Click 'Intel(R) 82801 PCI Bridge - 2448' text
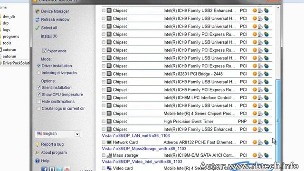 [193, 74]
